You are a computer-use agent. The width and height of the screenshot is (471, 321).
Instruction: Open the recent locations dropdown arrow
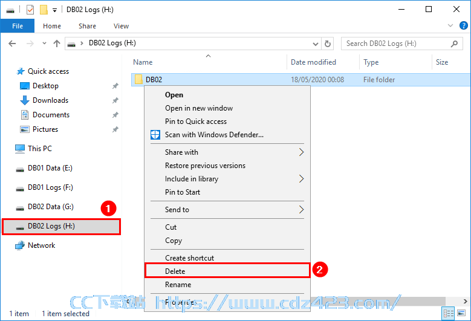[45, 44]
